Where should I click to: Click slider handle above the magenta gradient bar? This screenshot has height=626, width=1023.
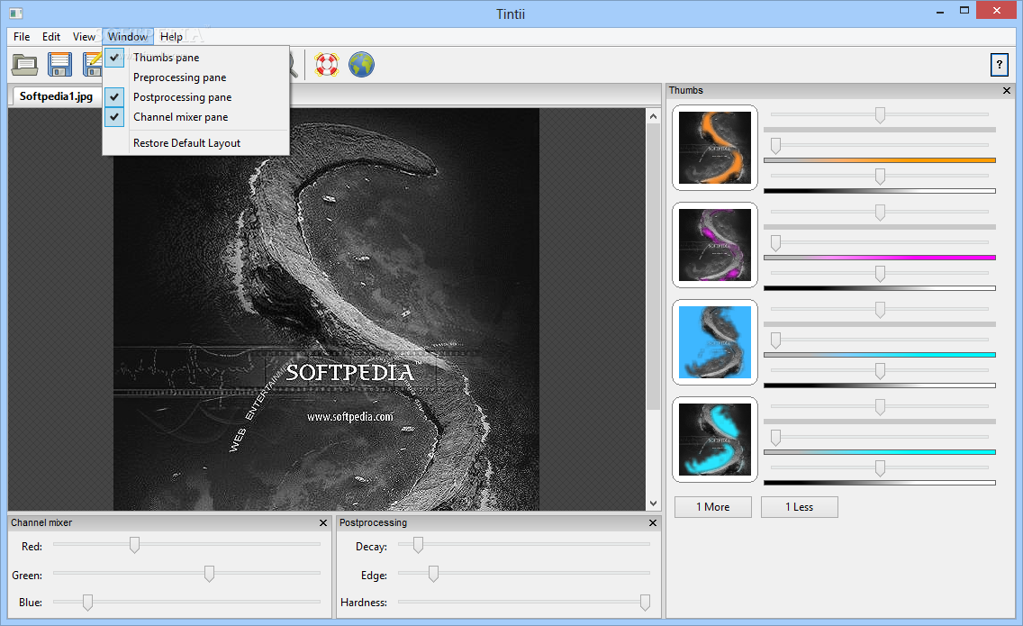(775, 243)
